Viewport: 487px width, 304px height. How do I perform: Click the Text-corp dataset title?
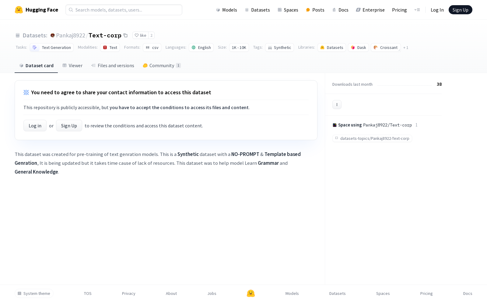point(105,35)
